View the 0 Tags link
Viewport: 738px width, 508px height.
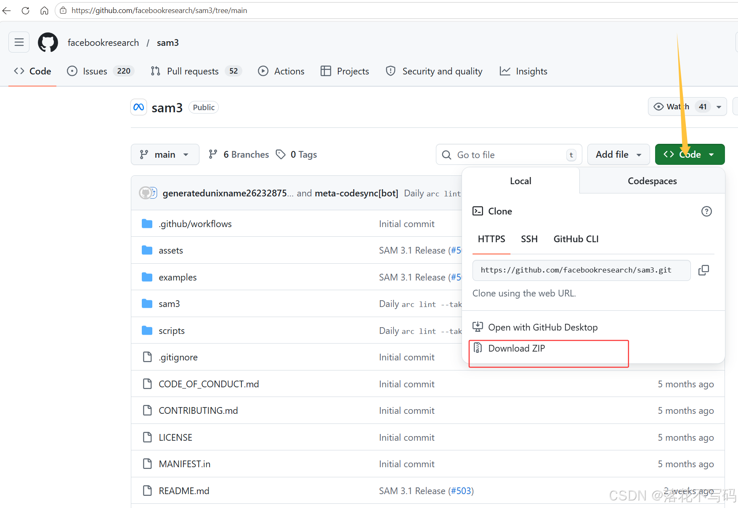297,154
